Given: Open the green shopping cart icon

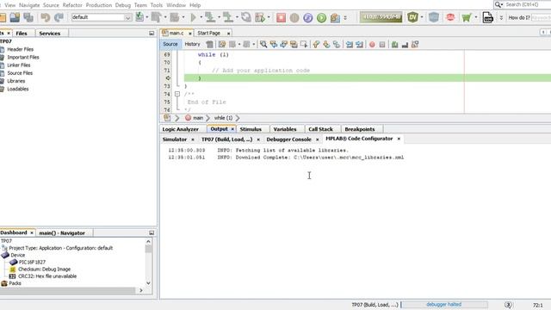Looking at the screenshot, I should [467, 17].
